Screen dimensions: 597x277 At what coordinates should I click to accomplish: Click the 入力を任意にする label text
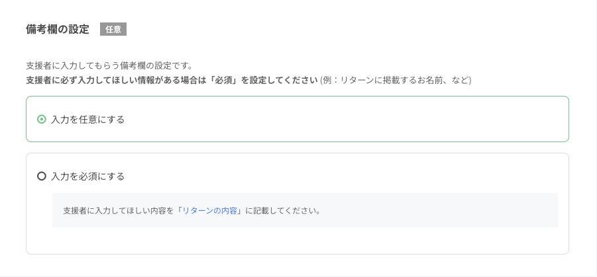point(88,120)
